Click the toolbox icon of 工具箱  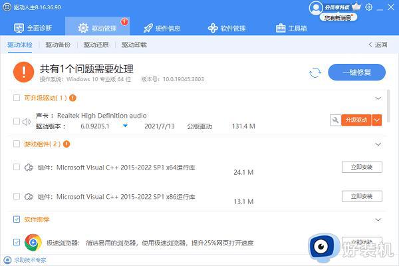coord(281,28)
